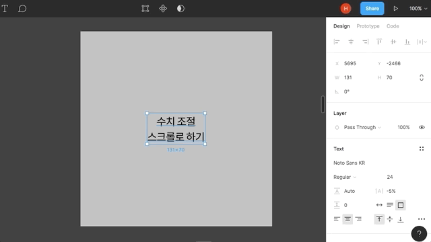
Task: Click the line height Auto field
Action: 350,191
